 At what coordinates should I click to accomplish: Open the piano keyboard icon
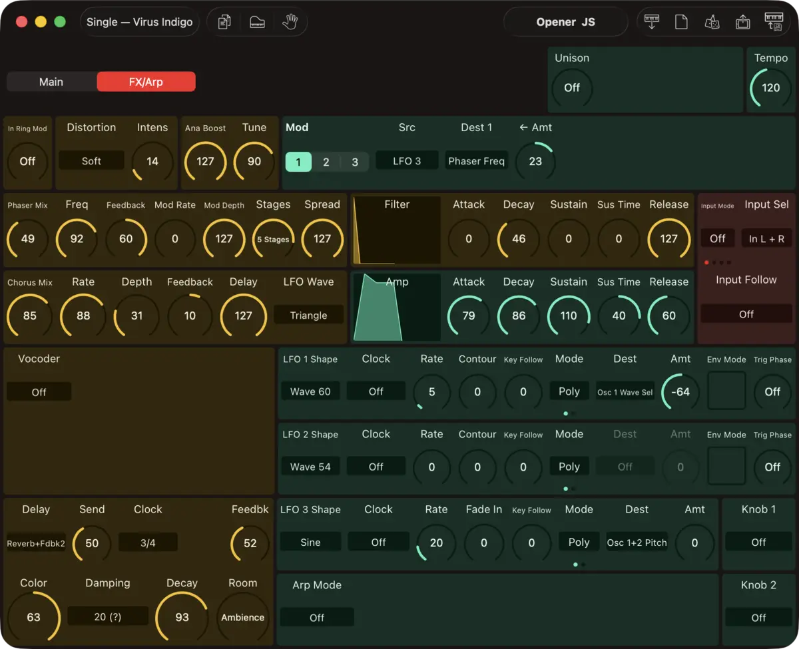257,22
